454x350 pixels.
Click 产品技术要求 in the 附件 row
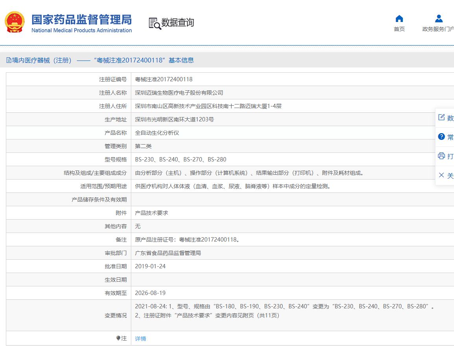point(151,213)
